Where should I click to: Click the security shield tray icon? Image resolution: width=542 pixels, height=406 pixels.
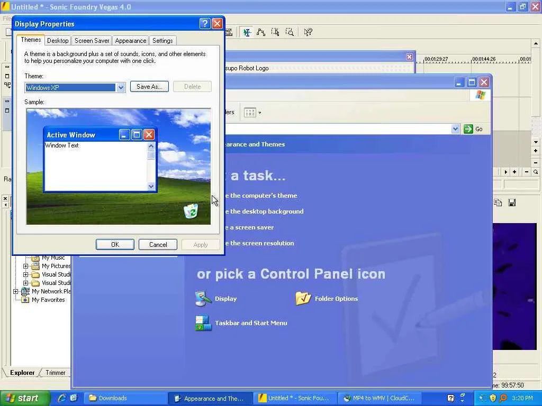pyautogui.click(x=493, y=398)
